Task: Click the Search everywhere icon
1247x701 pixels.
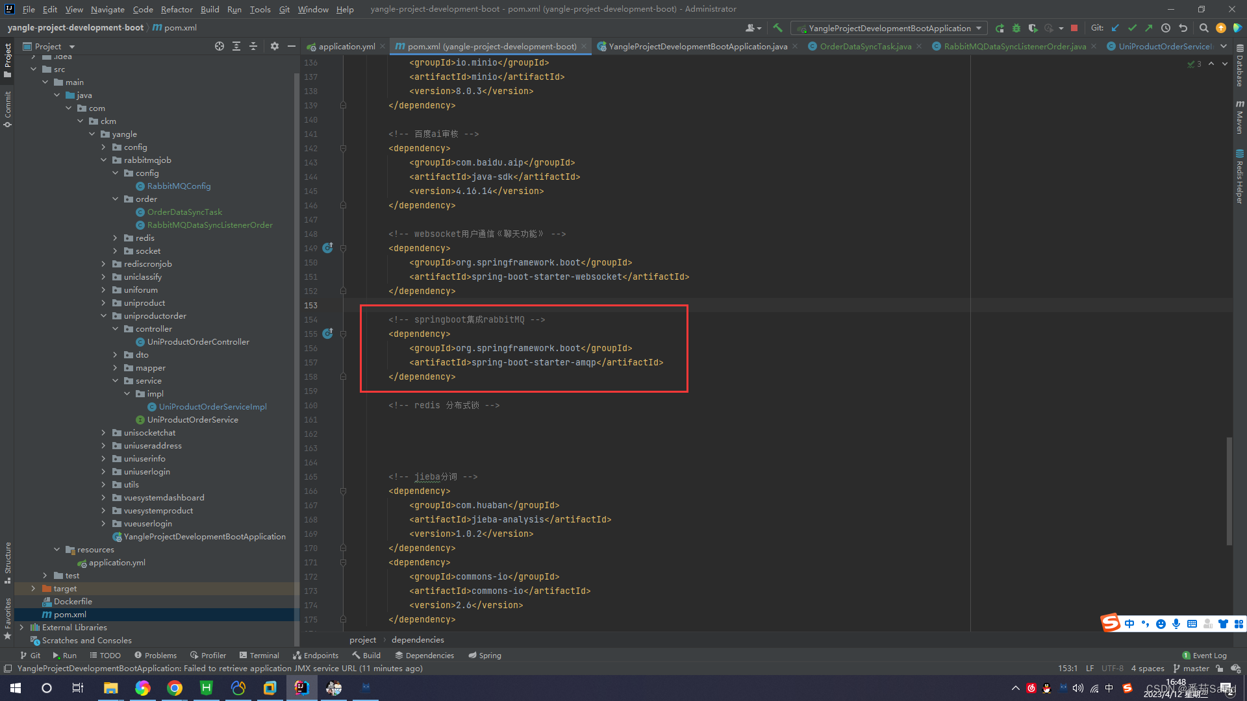Action: (1204, 31)
